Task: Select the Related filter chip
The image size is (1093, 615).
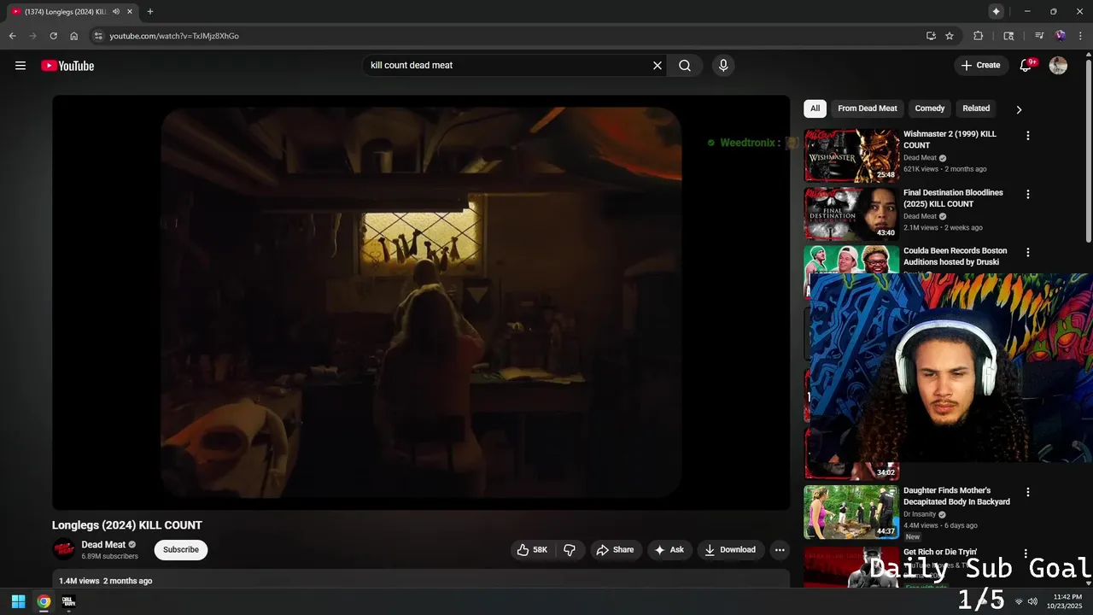Action: (x=976, y=108)
